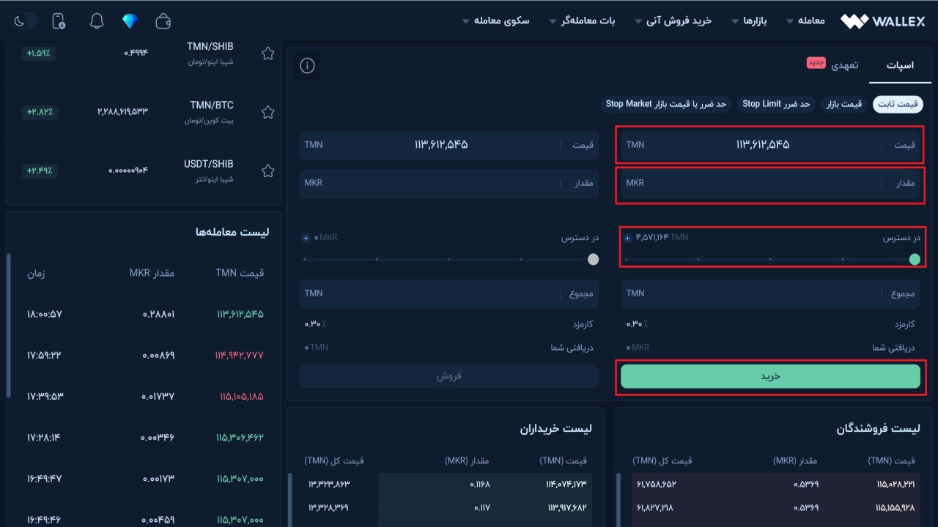Expand the بات معامله‌گر menu
Viewport: 938px width, 527px height.
582,20
